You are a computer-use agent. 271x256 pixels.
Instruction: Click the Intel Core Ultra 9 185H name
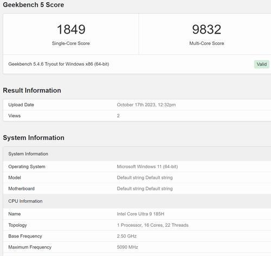(140, 214)
